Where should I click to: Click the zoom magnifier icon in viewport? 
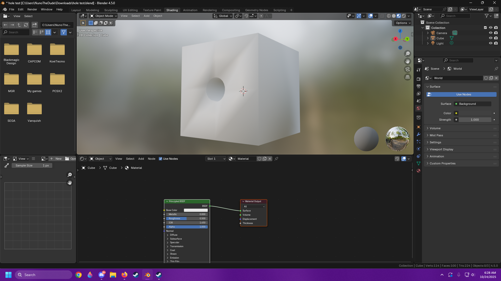point(408,54)
